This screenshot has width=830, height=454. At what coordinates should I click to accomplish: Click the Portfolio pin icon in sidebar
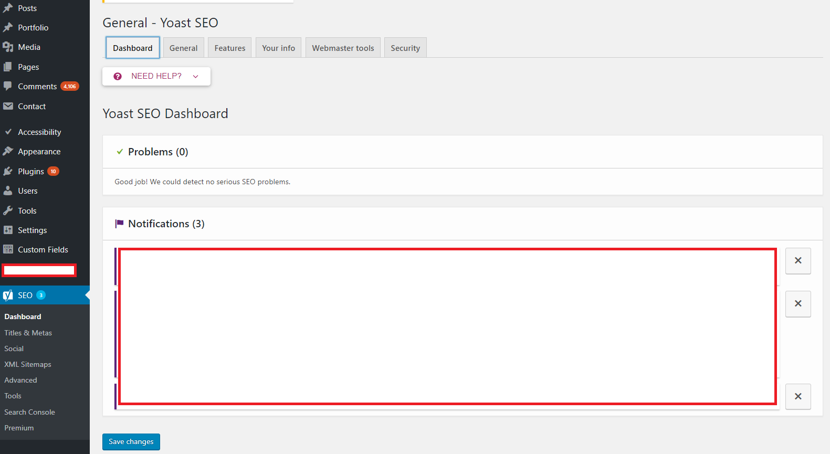[x=8, y=27]
